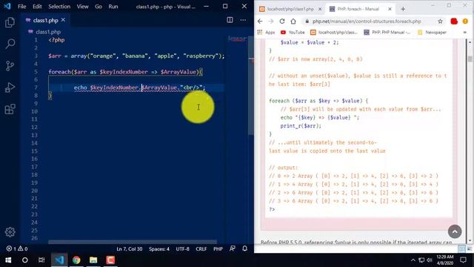This screenshot has height=267, width=474.
Task: Open the File menu in VS Code
Action: 21,7
